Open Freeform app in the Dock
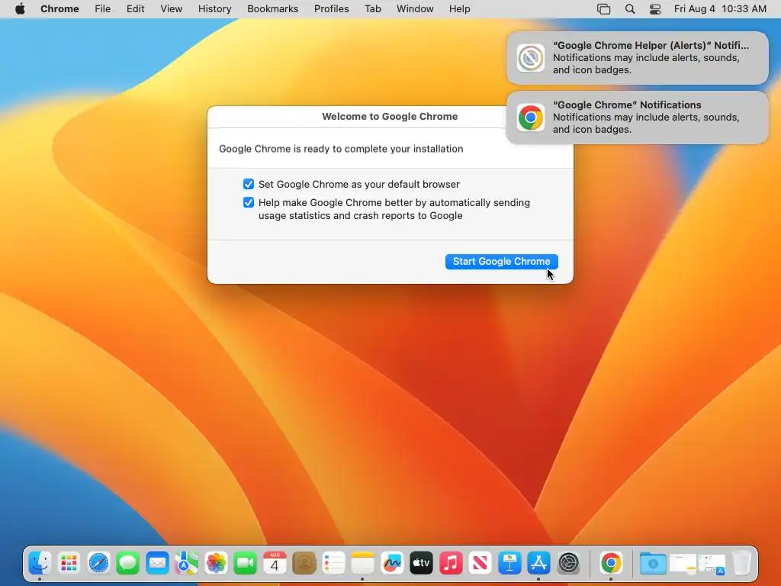The width and height of the screenshot is (781, 586). pyautogui.click(x=392, y=563)
